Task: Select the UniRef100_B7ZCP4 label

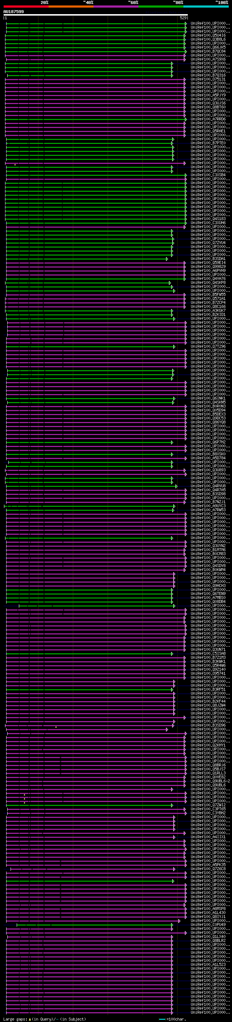Action: coord(208,302)
